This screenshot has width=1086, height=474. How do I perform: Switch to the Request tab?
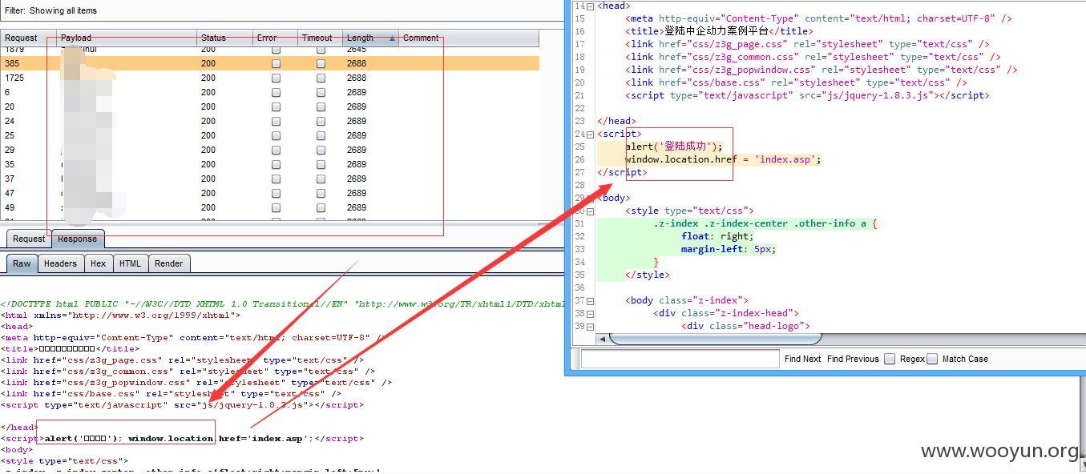(29, 239)
